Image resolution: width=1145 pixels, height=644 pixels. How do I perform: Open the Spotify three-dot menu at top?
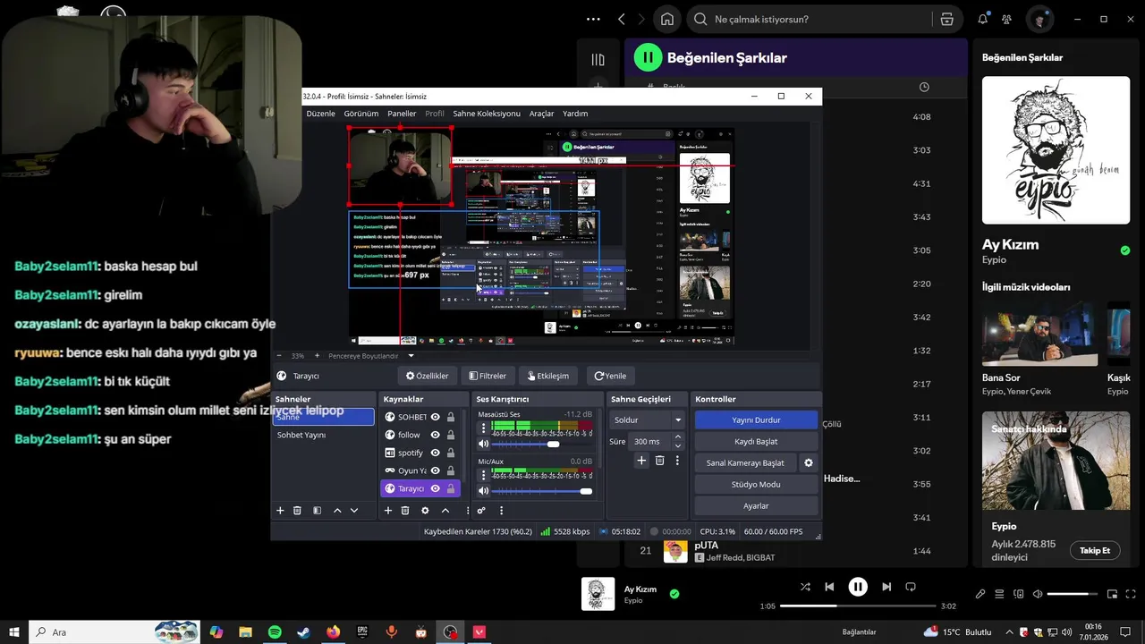click(x=593, y=19)
